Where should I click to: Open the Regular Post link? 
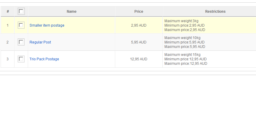pos(40,42)
